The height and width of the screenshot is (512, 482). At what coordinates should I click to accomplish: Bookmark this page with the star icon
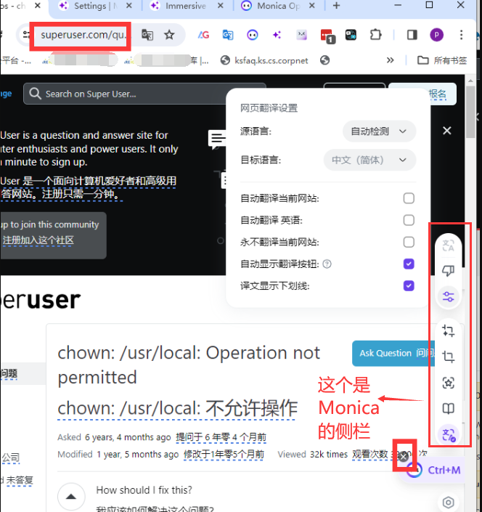(169, 35)
